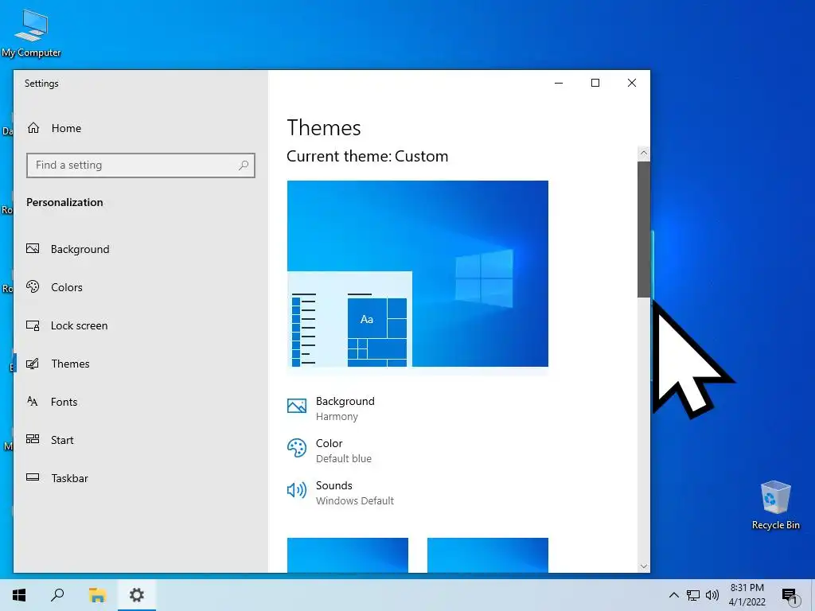815x611 pixels.
Task: Click the Start tiles icon in sidebar
Action: click(33, 439)
